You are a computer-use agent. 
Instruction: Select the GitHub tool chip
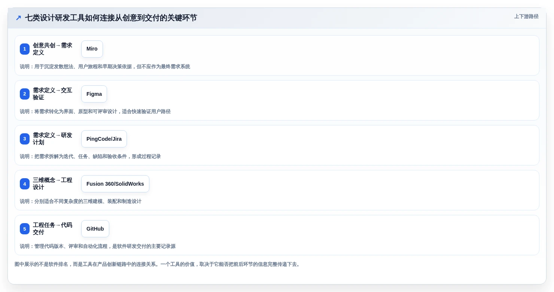[95, 229]
